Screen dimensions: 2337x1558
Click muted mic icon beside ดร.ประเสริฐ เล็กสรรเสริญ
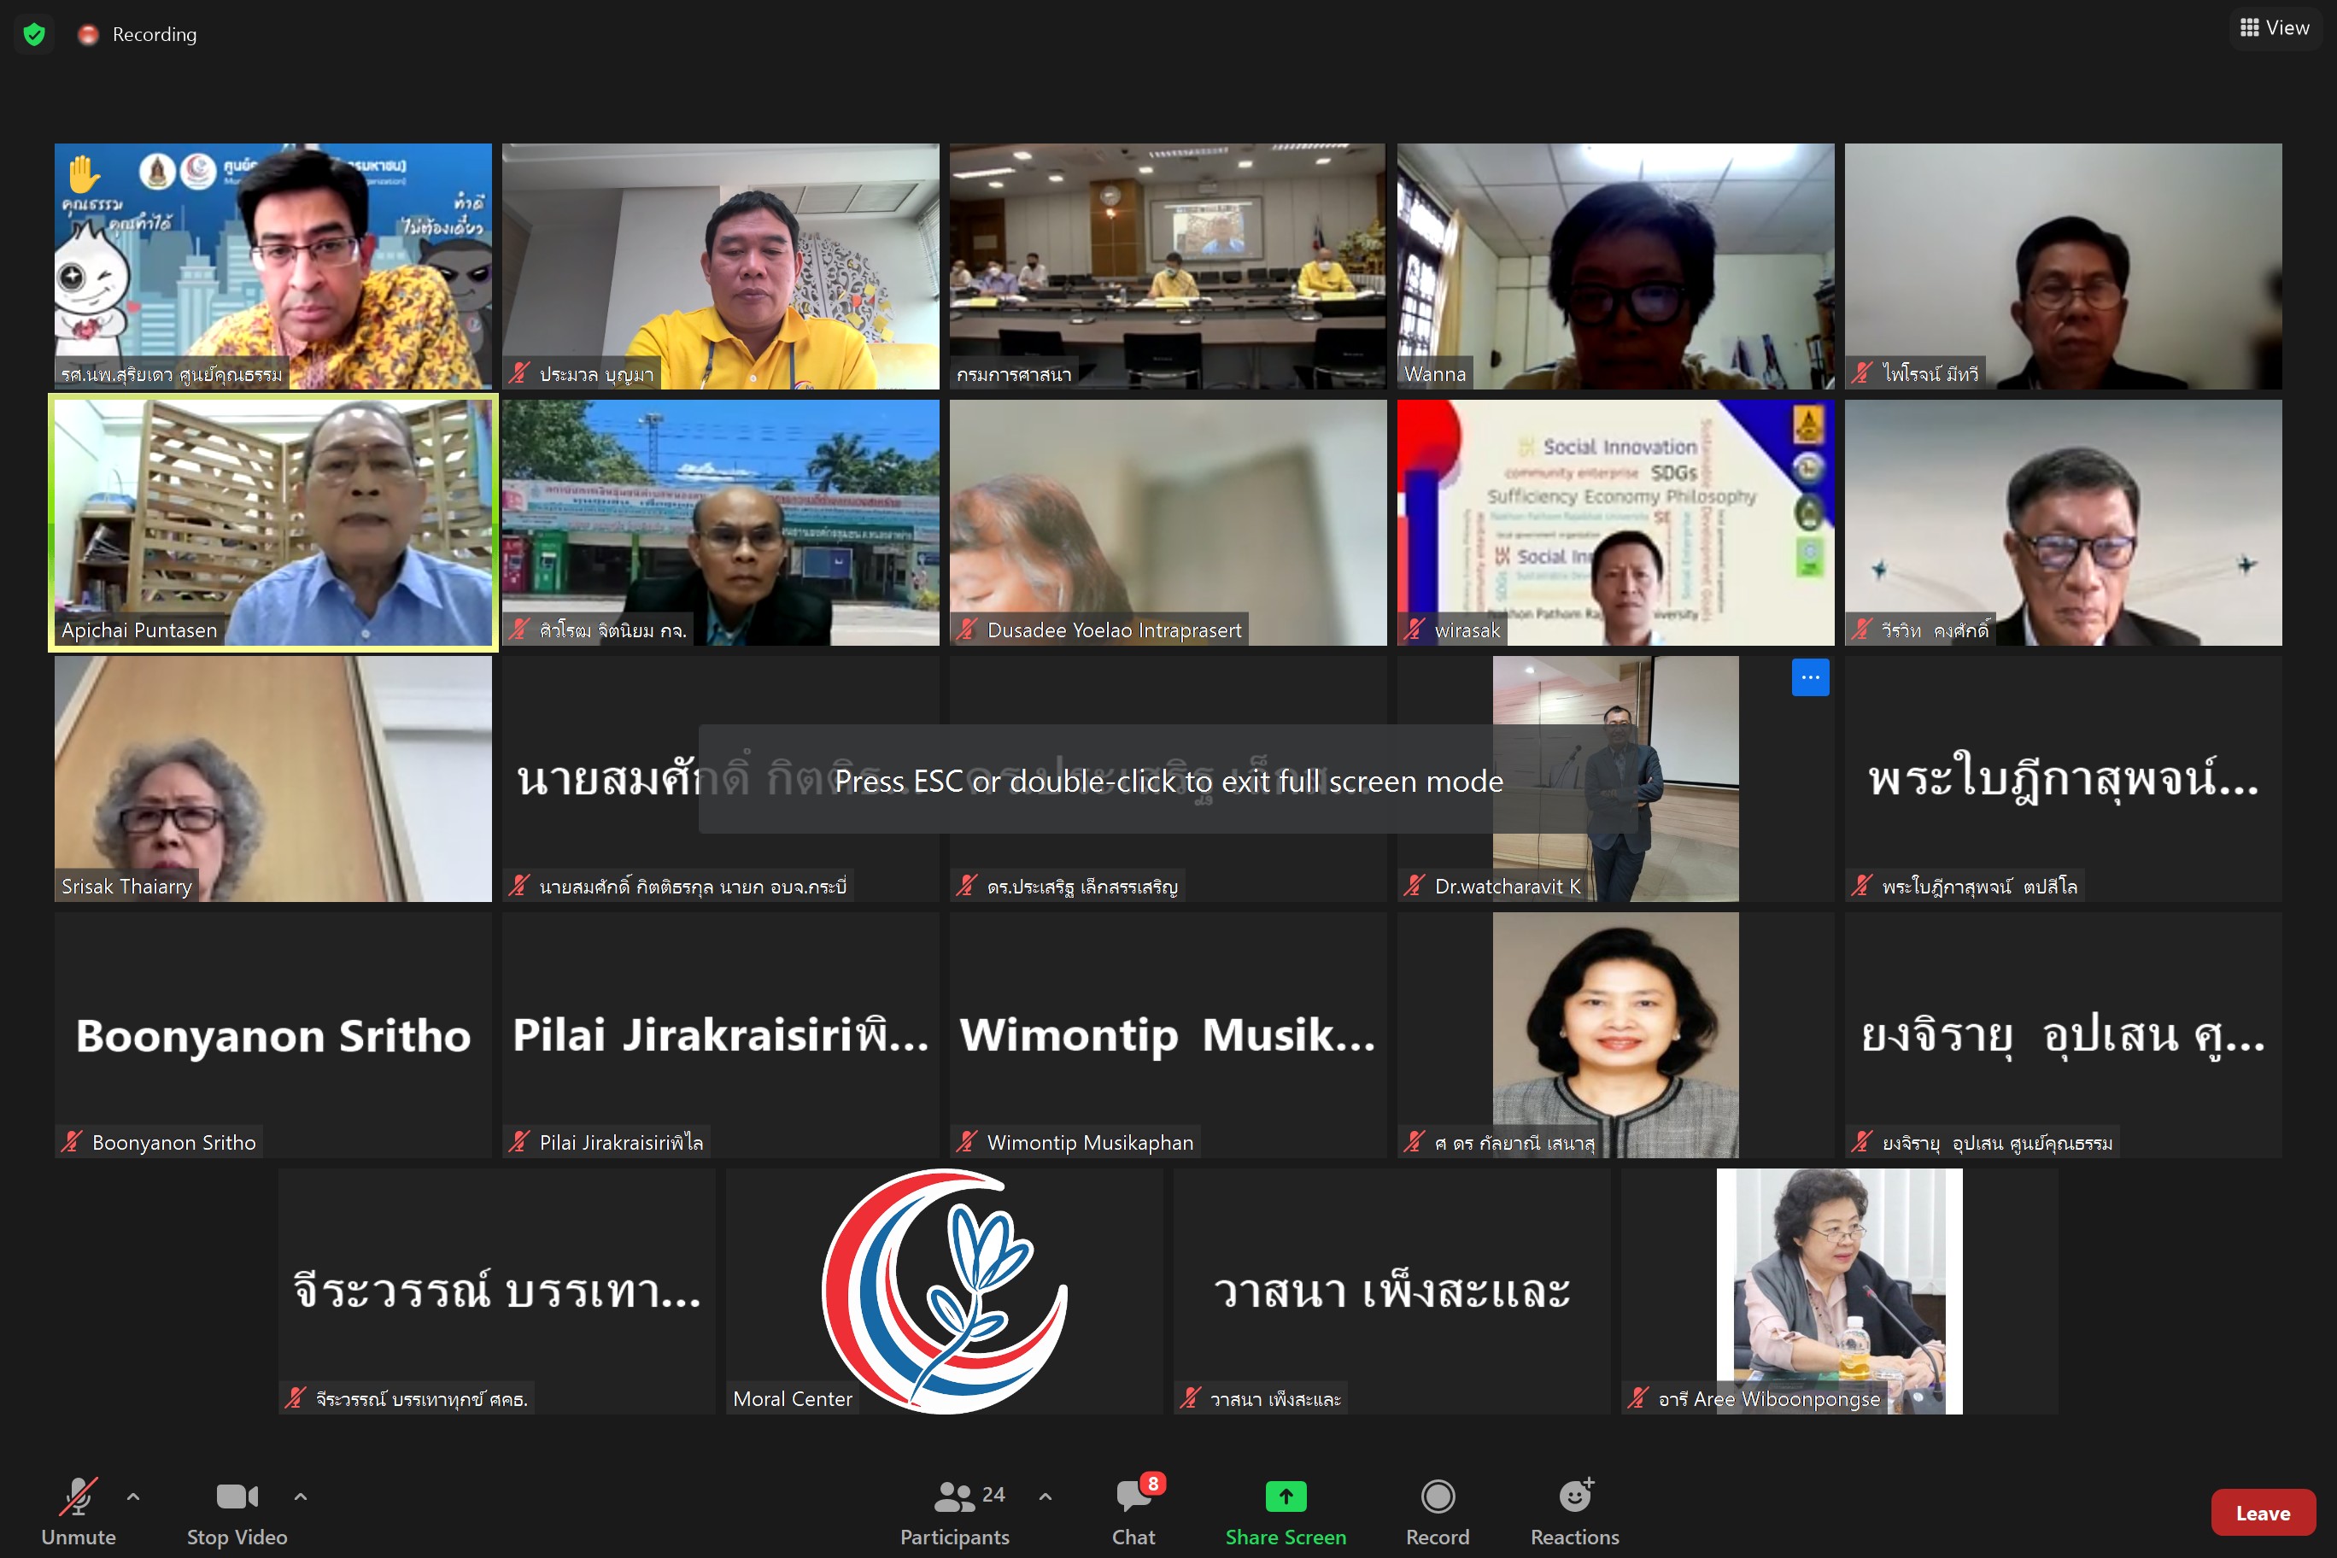(967, 887)
